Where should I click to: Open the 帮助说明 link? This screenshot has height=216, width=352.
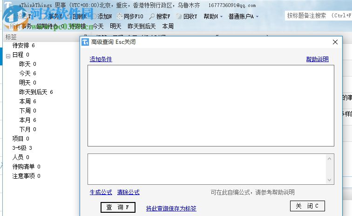[x=318, y=59]
